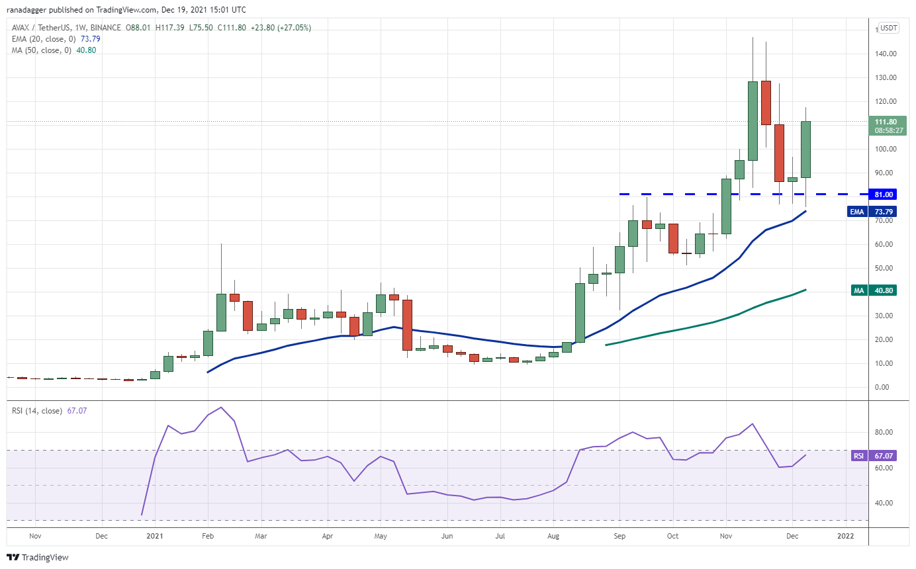The height and width of the screenshot is (569, 916).
Task: Select the blue dashed horizontal support line
Action: pos(742,194)
